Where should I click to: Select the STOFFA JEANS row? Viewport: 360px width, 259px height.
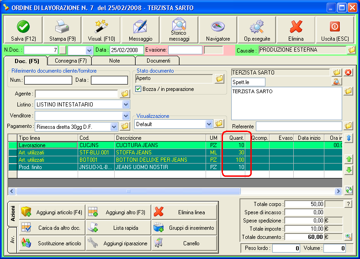click(x=137, y=153)
